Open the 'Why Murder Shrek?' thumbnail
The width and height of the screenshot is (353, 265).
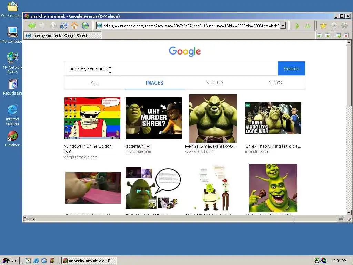coord(154,118)
